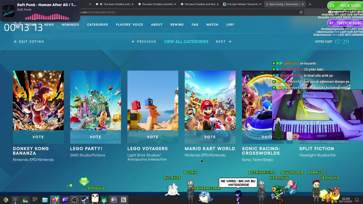363x204 pixels.
Task: Mute the ChatBot tab playing audio
Action: (101, 4)
